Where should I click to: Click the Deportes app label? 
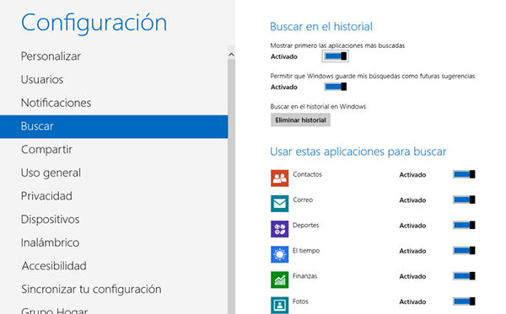tap(305, 225)
